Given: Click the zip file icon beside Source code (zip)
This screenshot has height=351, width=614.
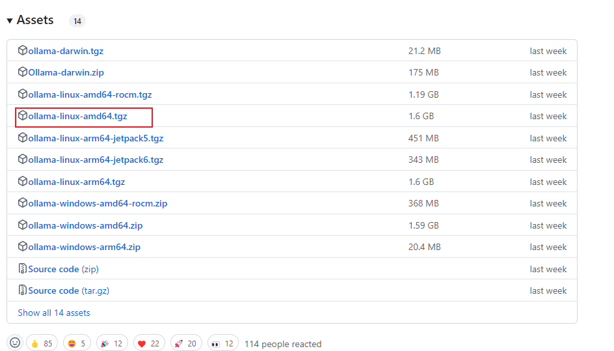Looking at the screenshot, I should coord(23,268).
